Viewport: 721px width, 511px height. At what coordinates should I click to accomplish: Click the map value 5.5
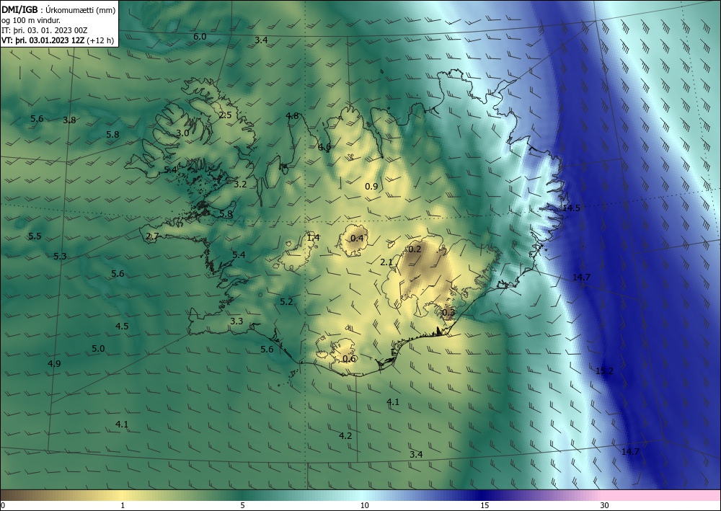[35, 236]
